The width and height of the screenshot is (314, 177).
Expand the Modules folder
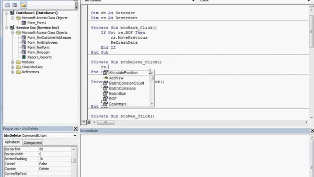(x=12, y=62)
